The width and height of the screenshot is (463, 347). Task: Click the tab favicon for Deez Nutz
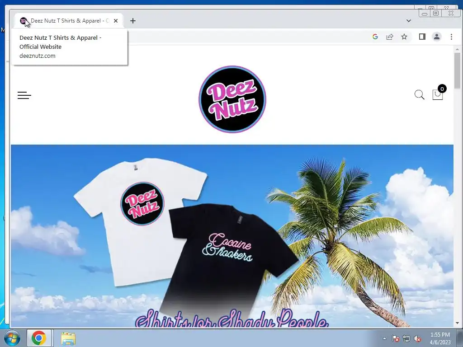click(24, 21)
